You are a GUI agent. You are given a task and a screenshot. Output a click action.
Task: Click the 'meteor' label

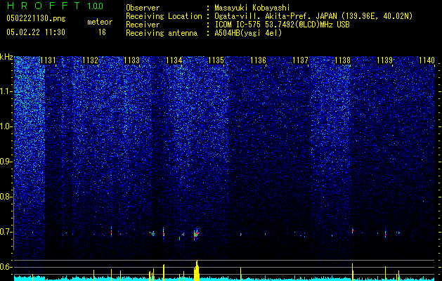pos(100,22)
